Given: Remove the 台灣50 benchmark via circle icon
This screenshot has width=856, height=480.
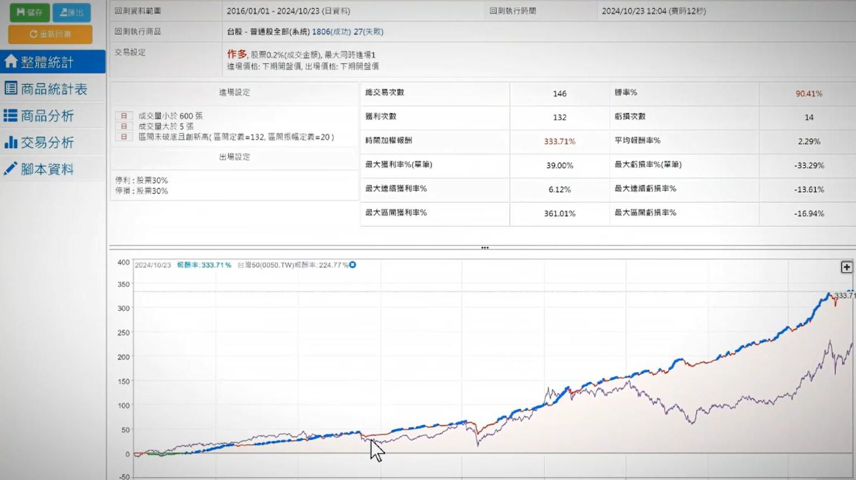Looking at the screenshot, I should coord(353,265).
